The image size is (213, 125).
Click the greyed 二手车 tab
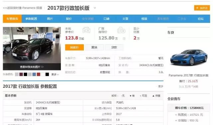click(182, 19)
